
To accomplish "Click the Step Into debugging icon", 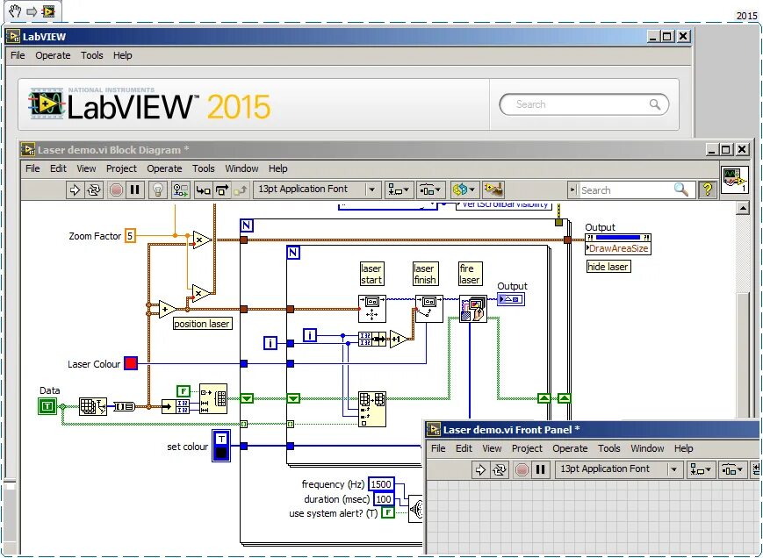I will (203, 190).
